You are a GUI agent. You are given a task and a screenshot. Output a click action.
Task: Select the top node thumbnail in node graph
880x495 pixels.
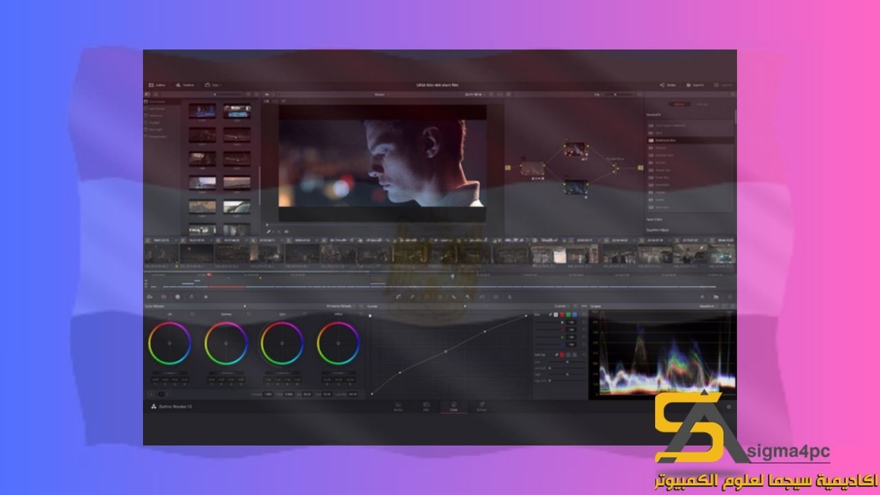575,148
